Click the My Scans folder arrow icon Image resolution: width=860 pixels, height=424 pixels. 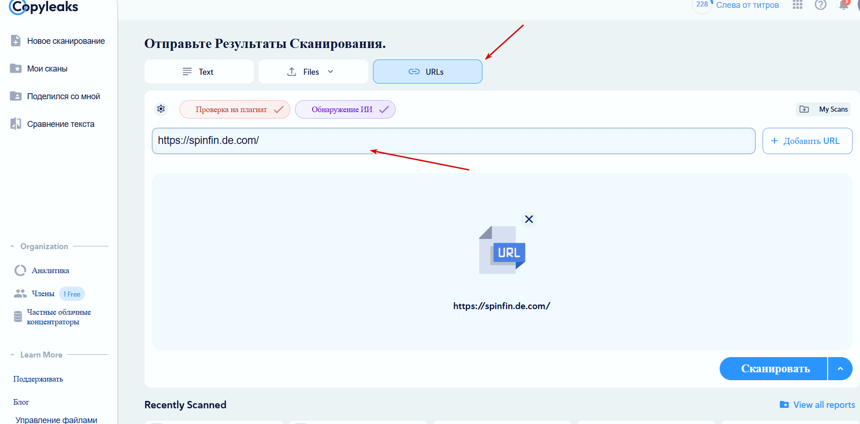coord(804,109)
